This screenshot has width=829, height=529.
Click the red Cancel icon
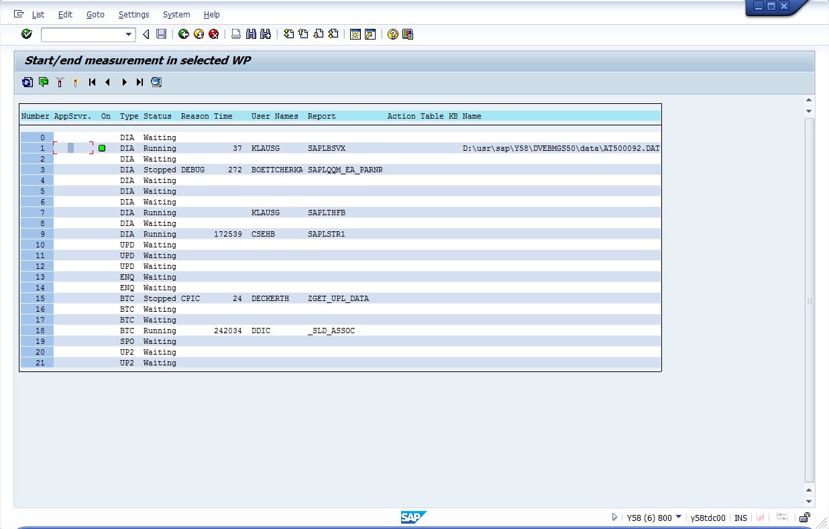pyautogui.click(x=214, y=34)
